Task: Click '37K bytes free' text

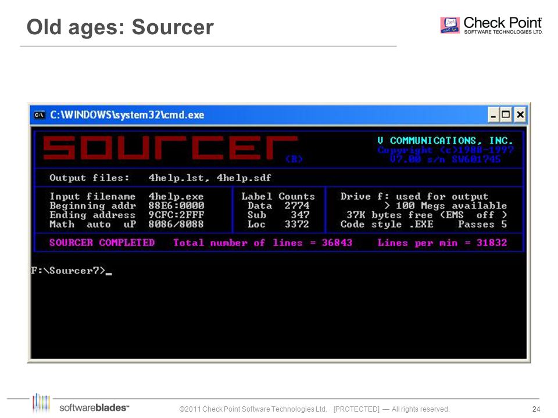Action: (389, 215)
